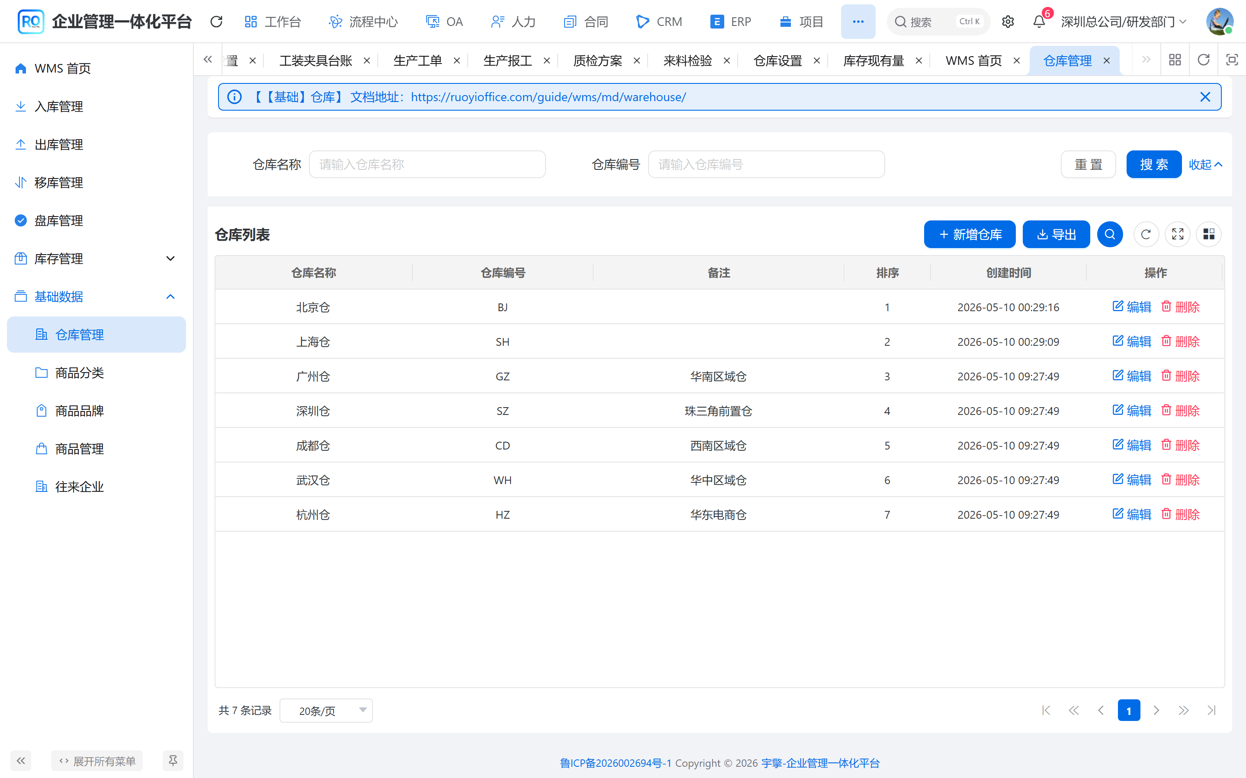The image size is (1246, 778).
Task: Close the documentation info banner
Action: tap(1205, 97)
